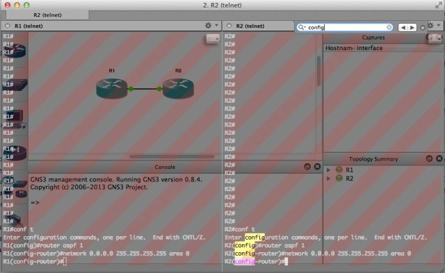The height and width of the screenshot is (273, 445).
Task: Click the Interface column header in Captures
Action: [369, 48]
